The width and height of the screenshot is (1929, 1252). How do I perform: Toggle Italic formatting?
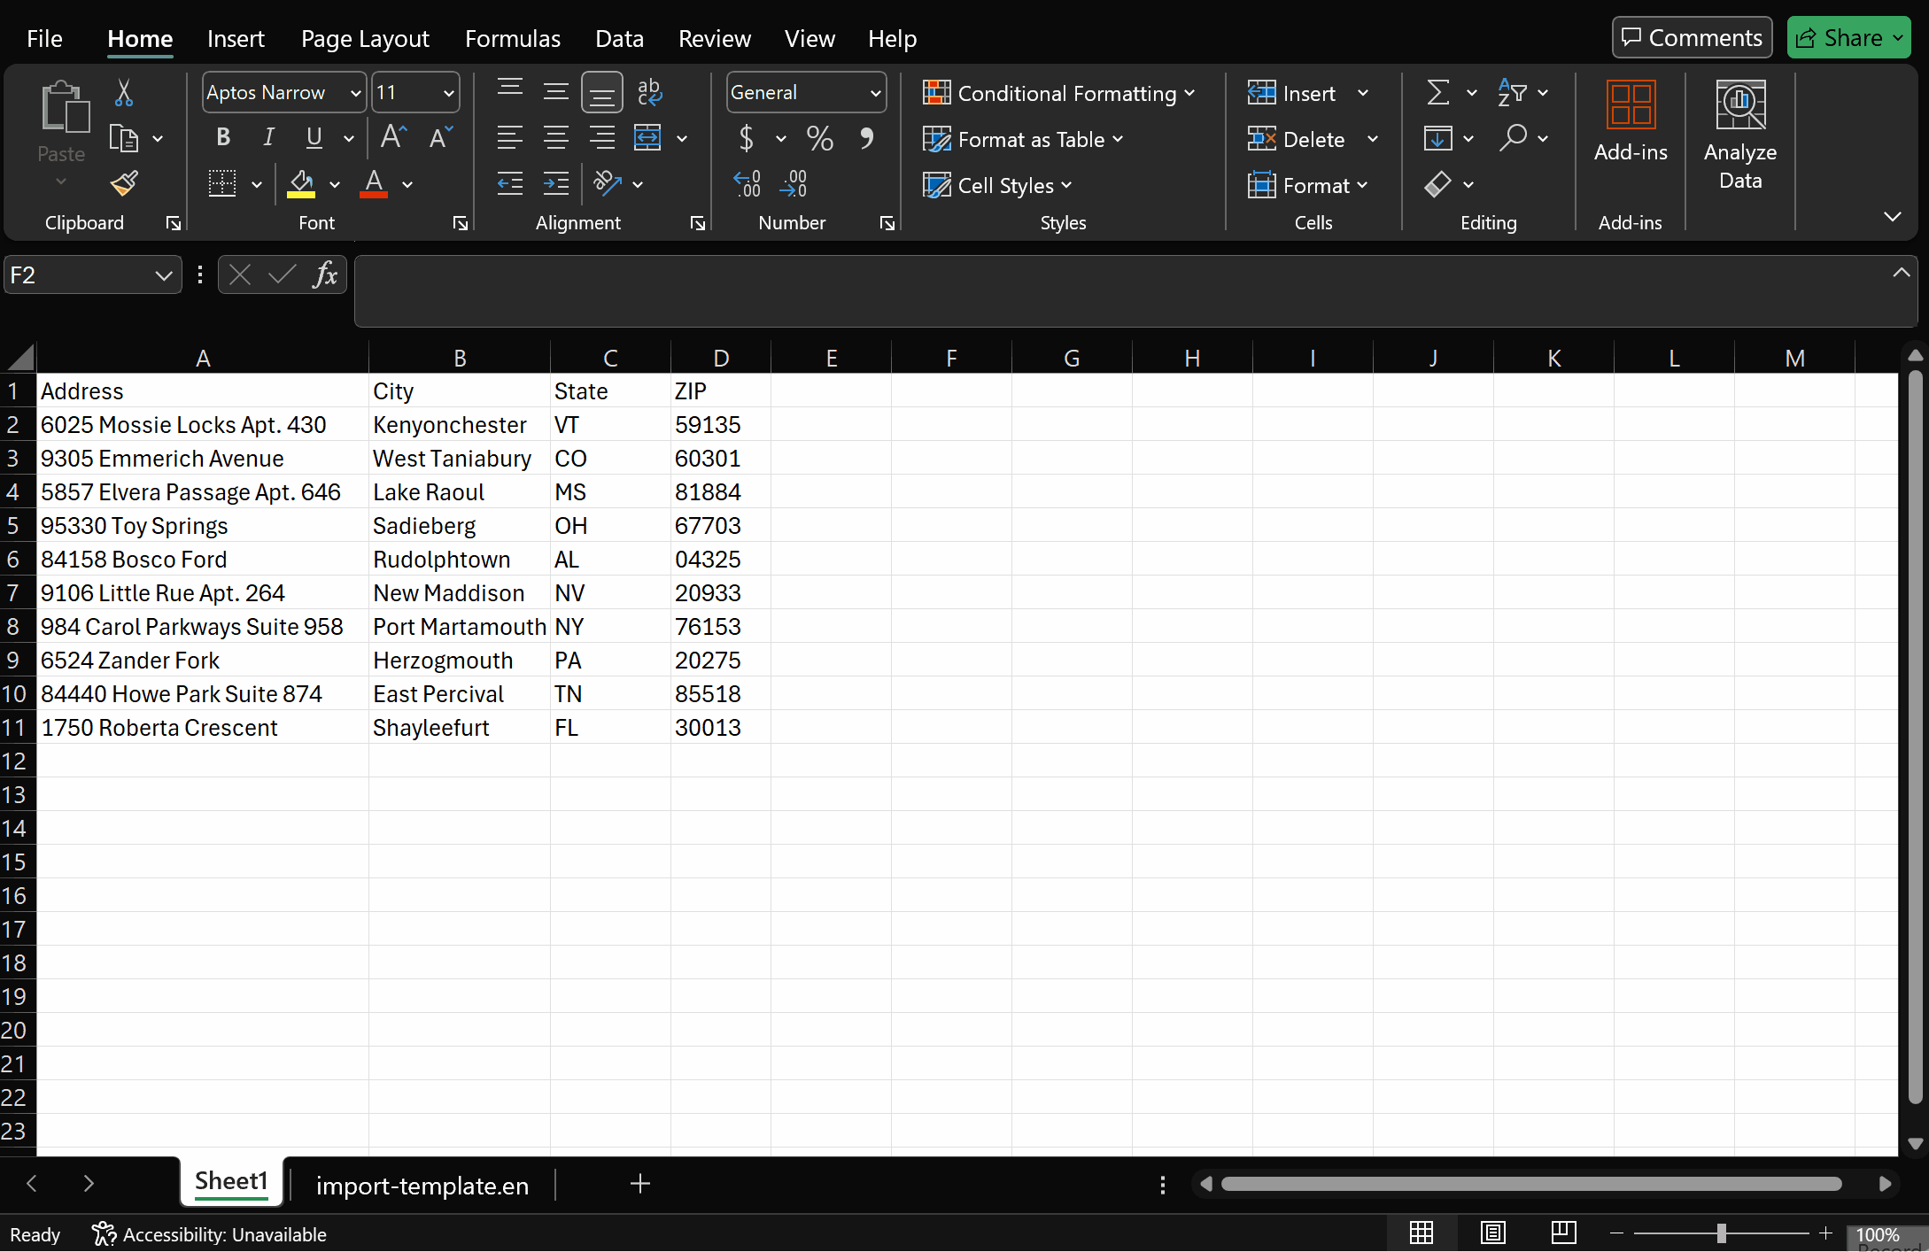[268, 137]
